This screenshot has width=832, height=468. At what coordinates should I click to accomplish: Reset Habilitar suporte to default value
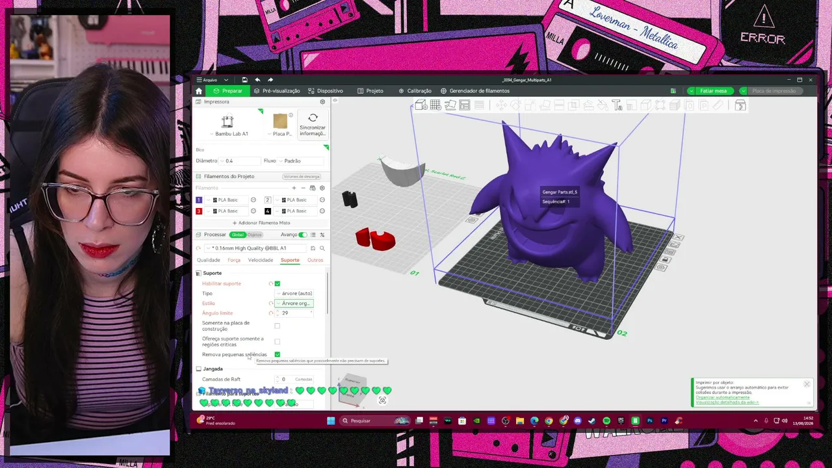pyautogui.click(x=270, y=284)
